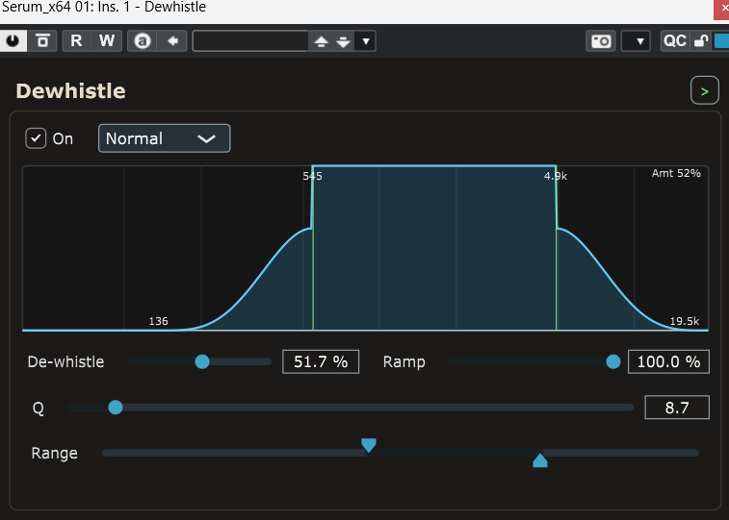This screenshot has width=729, height=520.
Task: Toggle the QC lock icon
Action: click(x=701, y=40)
